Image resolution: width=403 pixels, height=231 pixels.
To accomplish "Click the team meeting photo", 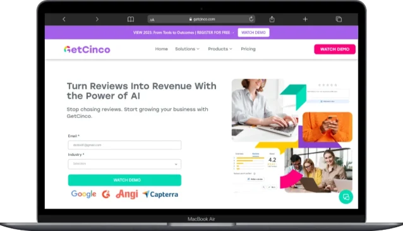I will click(318, 170).
